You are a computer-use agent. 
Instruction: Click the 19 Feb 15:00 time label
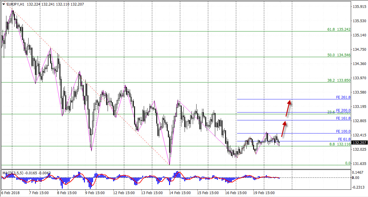(x=264, y=193)
